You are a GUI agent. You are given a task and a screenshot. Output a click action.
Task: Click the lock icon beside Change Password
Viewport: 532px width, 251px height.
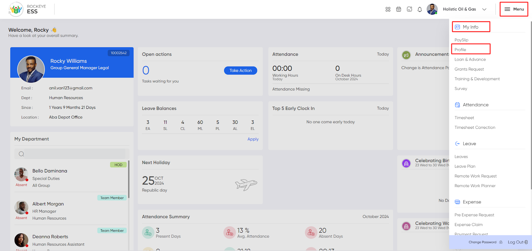501,242
